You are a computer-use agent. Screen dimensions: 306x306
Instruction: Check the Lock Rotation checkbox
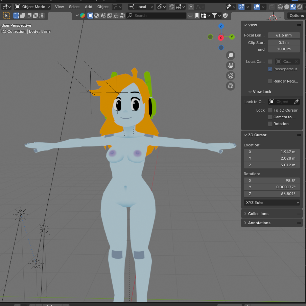click(270, 124)
